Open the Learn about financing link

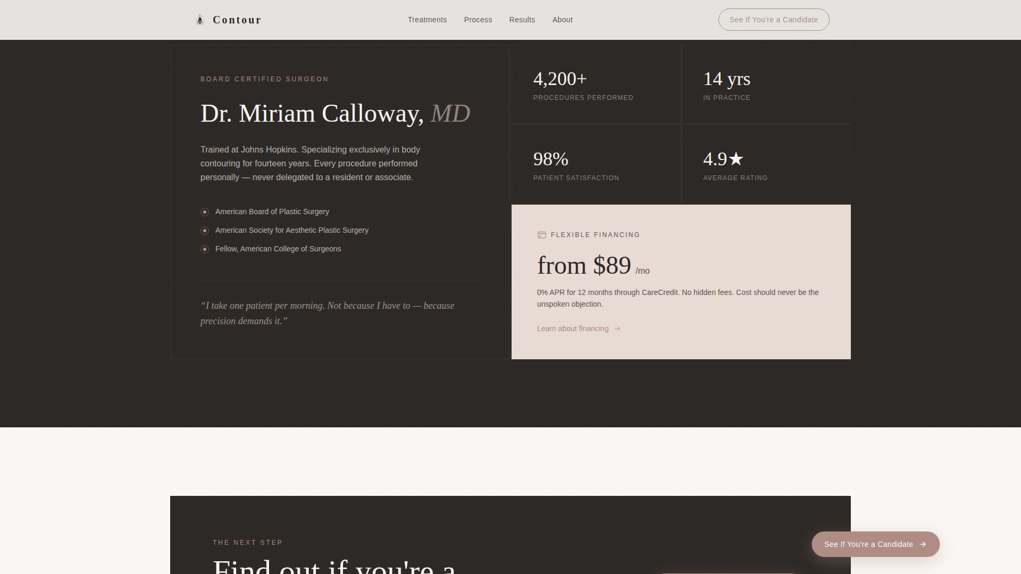pyautogui.click(x=572, y=328)
